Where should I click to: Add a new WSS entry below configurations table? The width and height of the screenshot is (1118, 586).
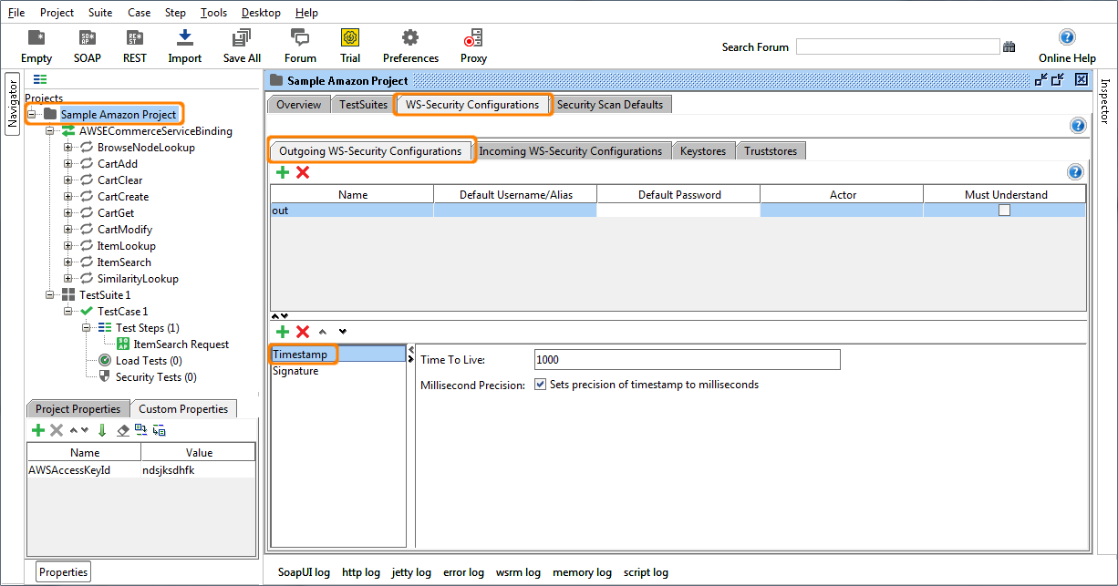283,332
